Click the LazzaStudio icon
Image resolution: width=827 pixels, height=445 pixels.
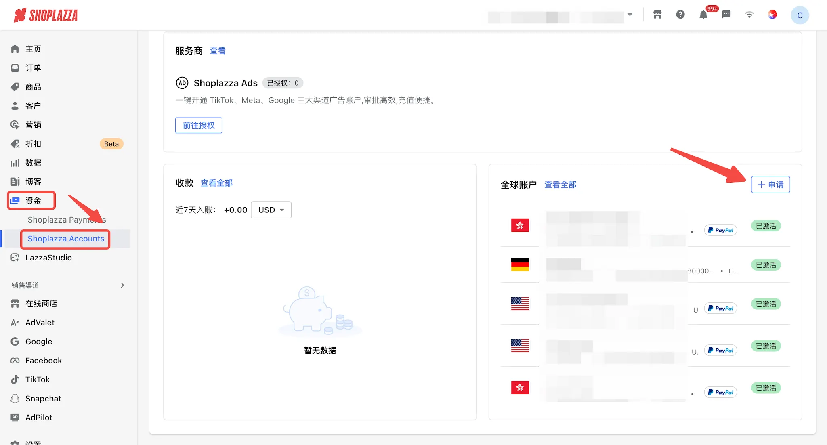pyautogui.click(x=15, y=258)
